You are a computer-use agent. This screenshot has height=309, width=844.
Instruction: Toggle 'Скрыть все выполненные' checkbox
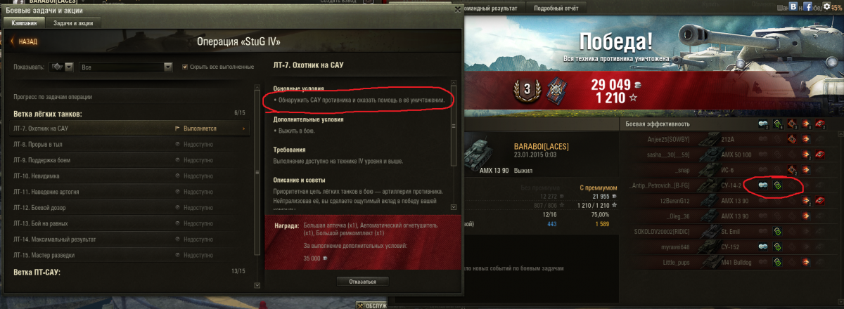click(185, 67)
